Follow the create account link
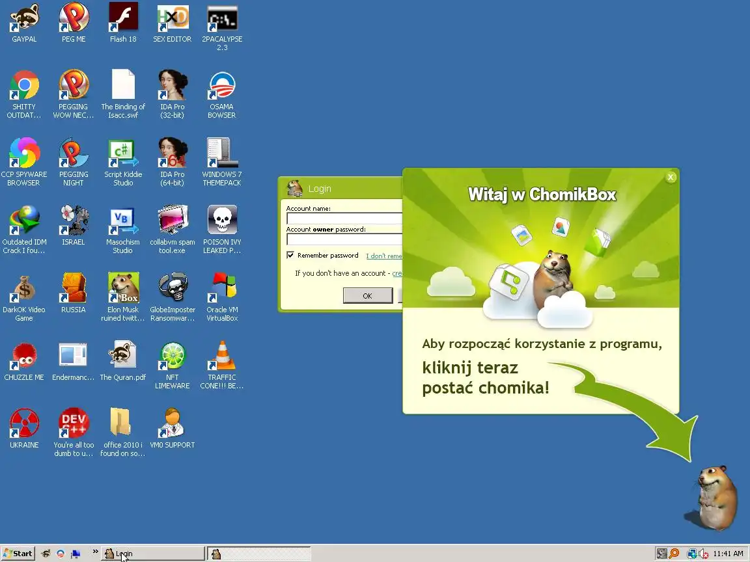 coord(397,273)
